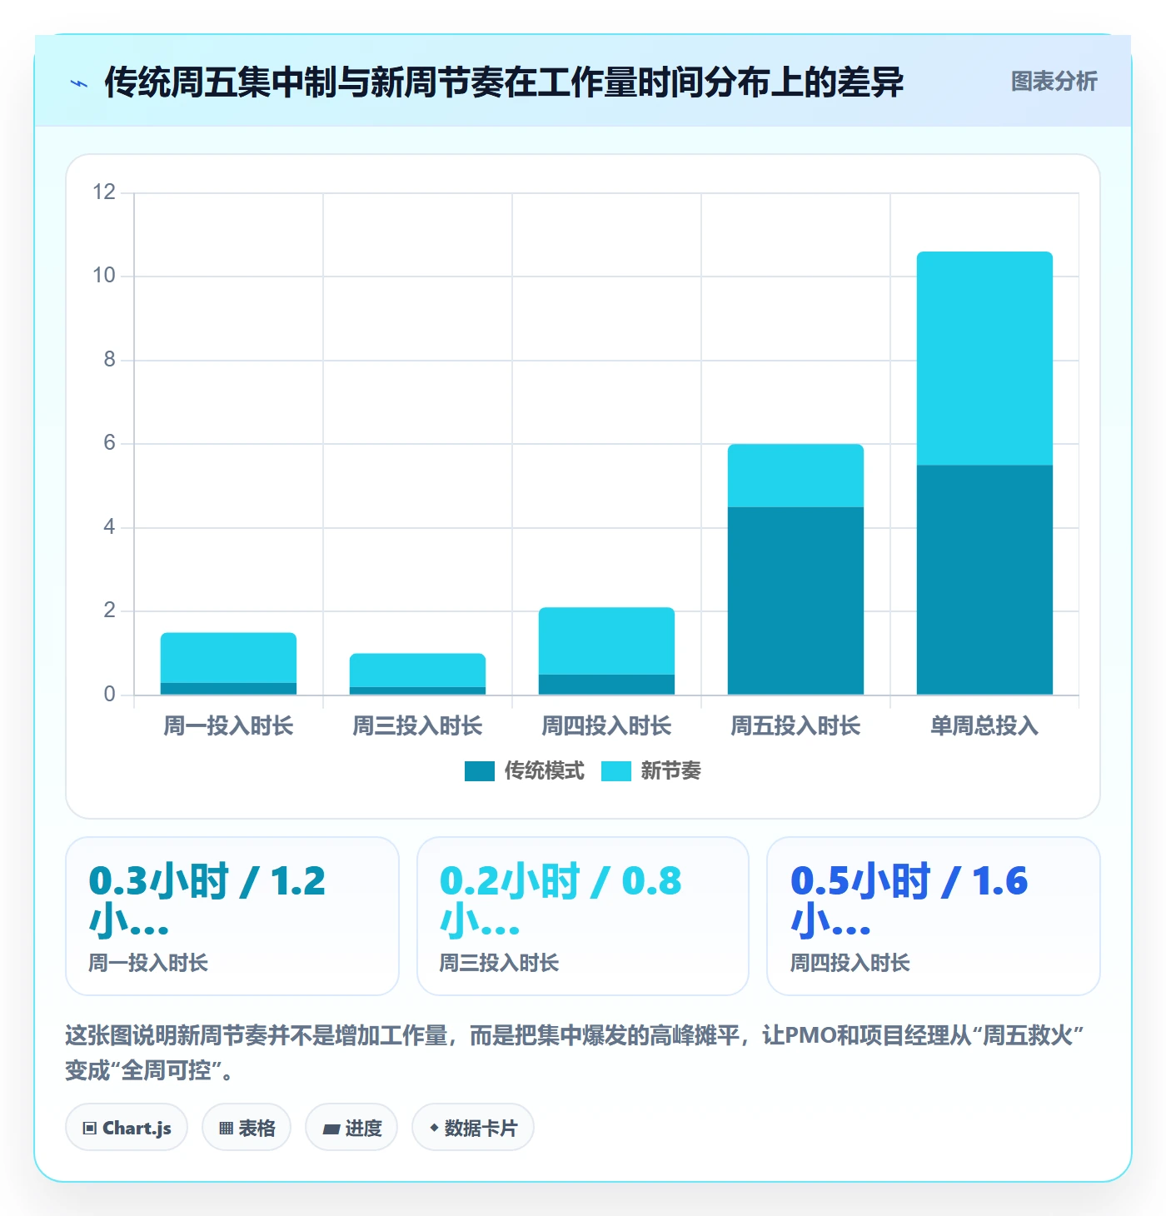Open the 0.3小时 / 1.2 data card
Screen dimensions: 1166x1216
(x=232, y=916)
